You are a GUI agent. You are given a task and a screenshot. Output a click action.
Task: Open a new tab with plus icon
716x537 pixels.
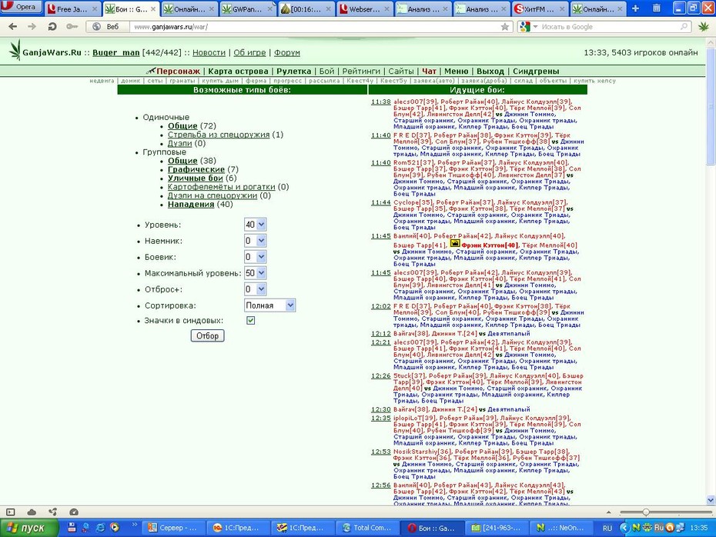pos(635,8)
